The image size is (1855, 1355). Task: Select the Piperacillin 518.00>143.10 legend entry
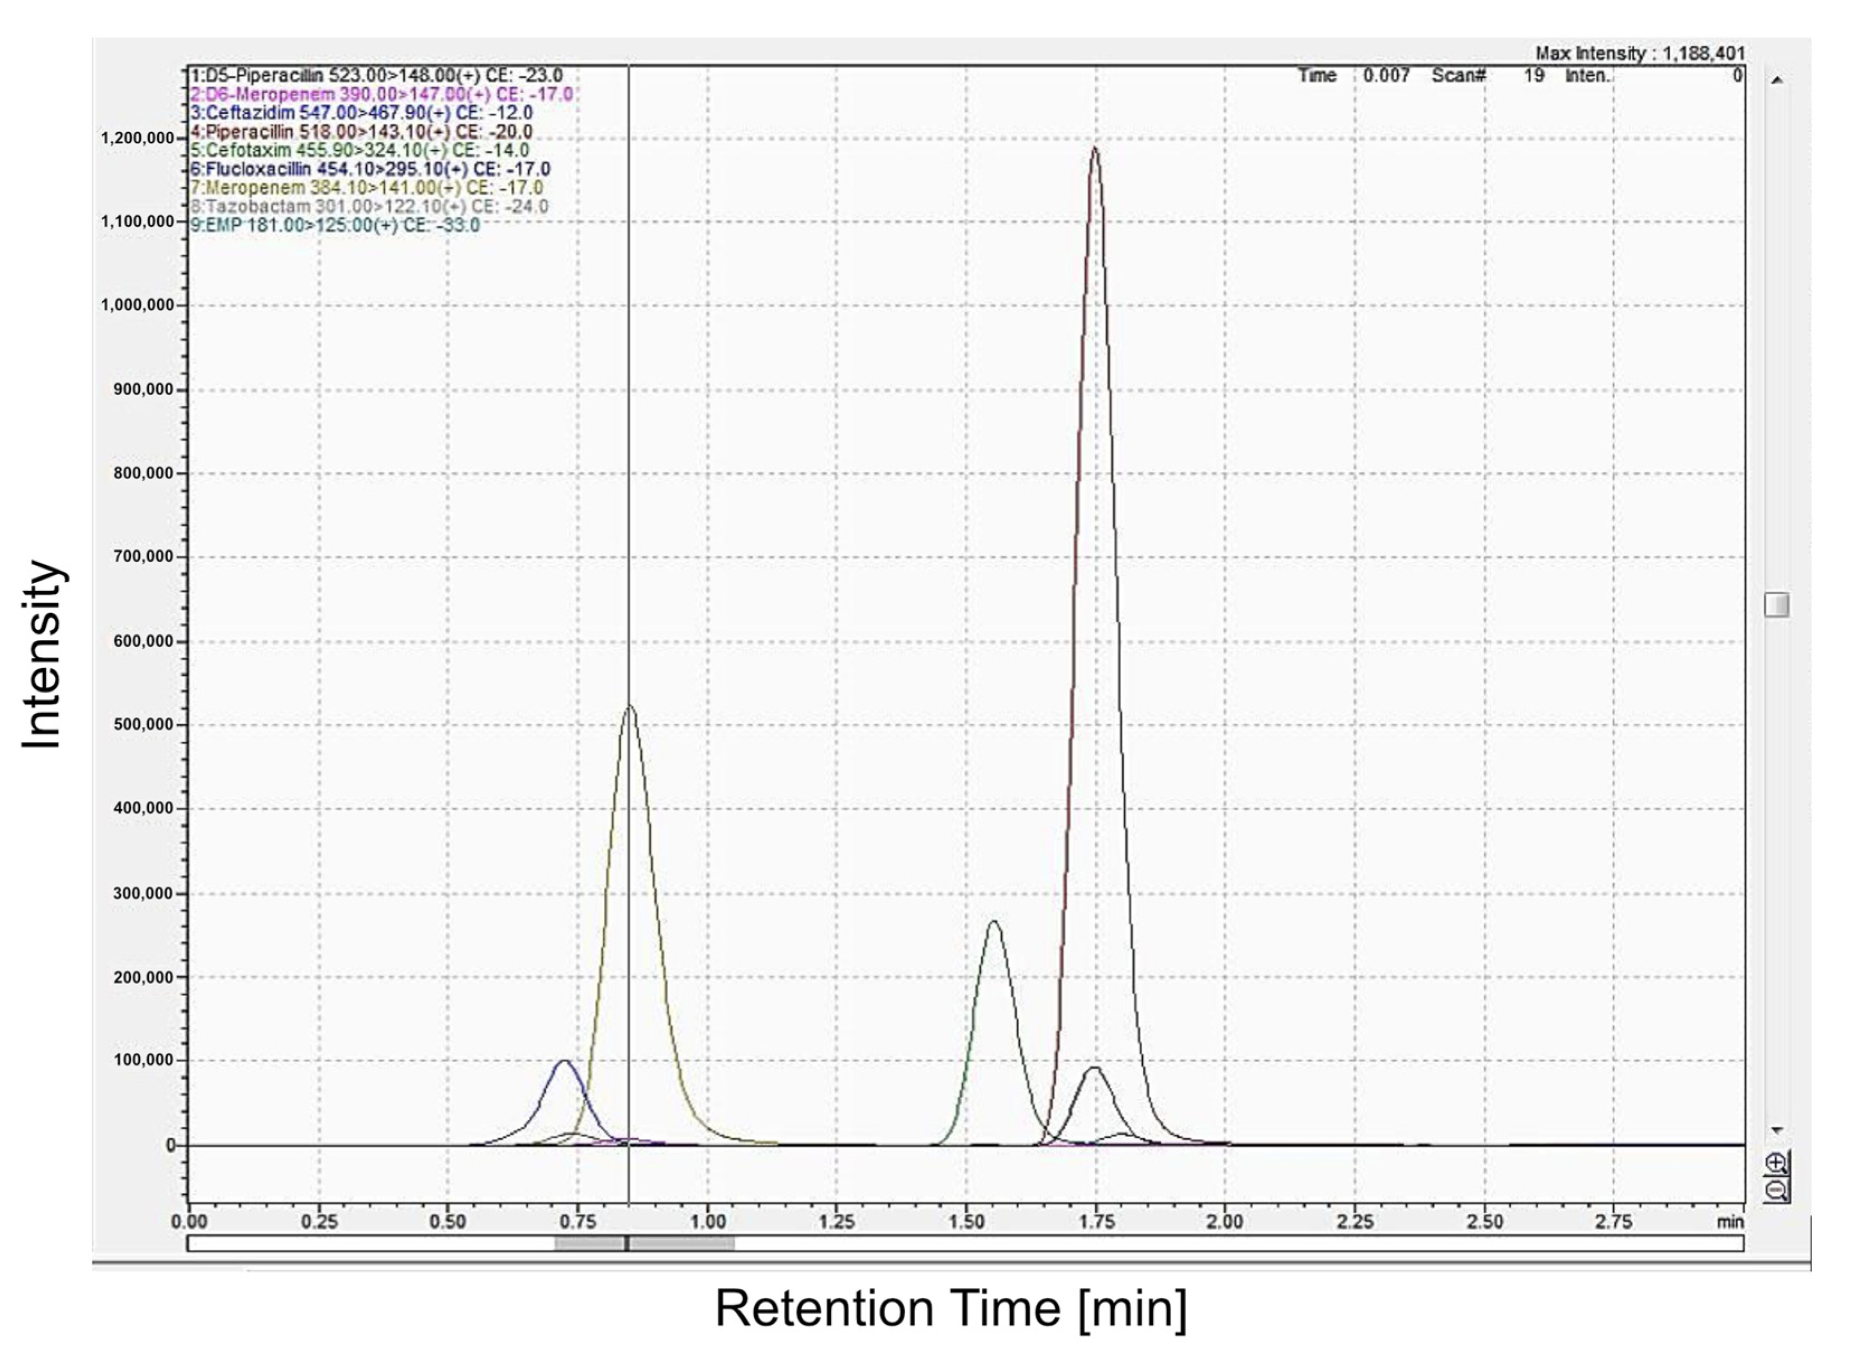pyautogui.click(x=361, y=131)
